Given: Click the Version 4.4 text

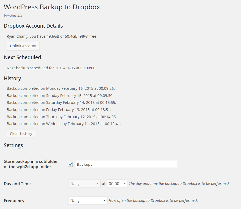Looking at the screenshot, I should [x=13, y=16].
